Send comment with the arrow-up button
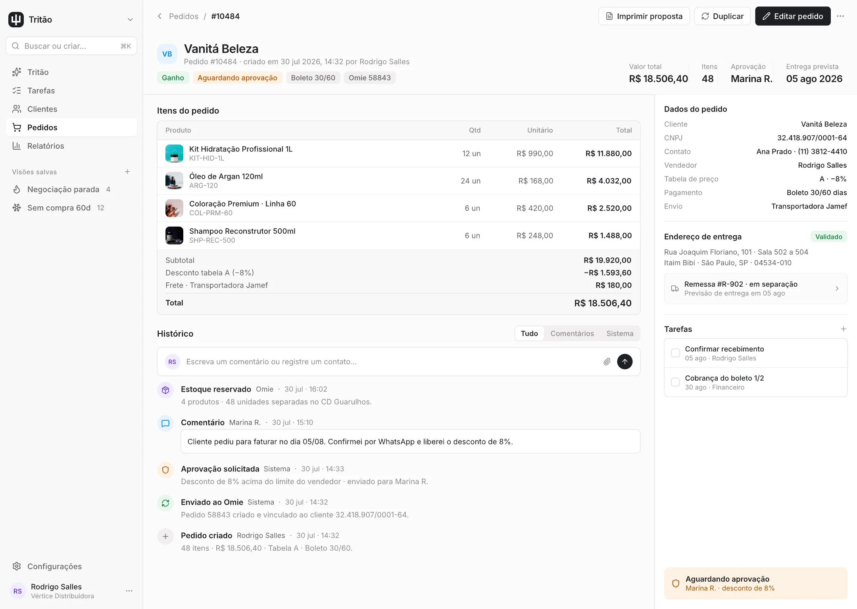The image size is (857, 609). tap(624, 362)
